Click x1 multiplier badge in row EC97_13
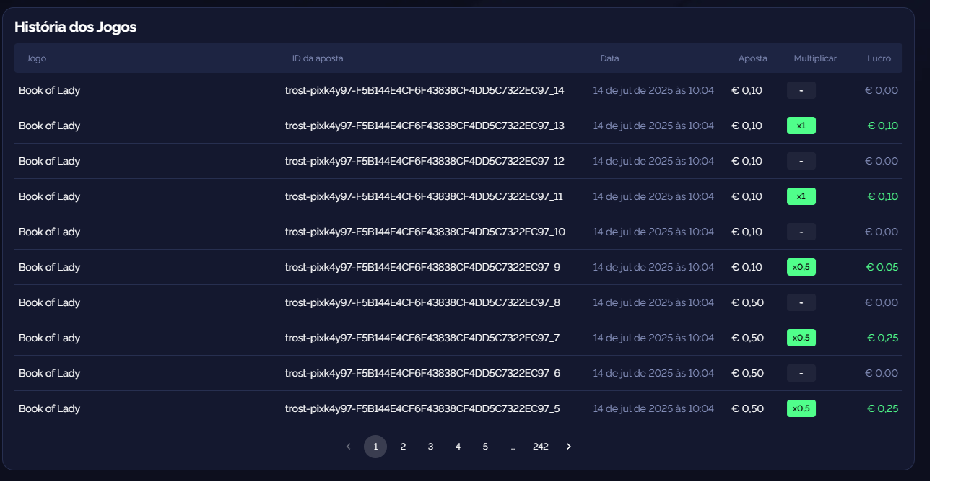The width and height of the screenshot is (953, 495). pos(801,126)
